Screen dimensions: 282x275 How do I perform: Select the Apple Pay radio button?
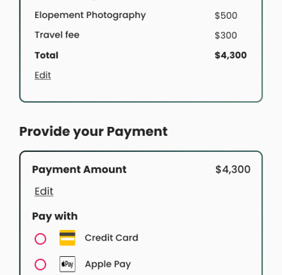41,264
